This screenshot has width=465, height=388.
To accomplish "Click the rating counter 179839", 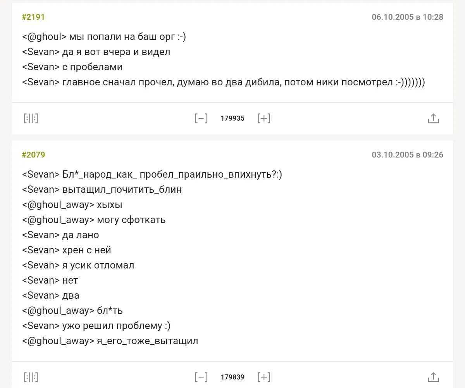I will (x=232, y=377).
